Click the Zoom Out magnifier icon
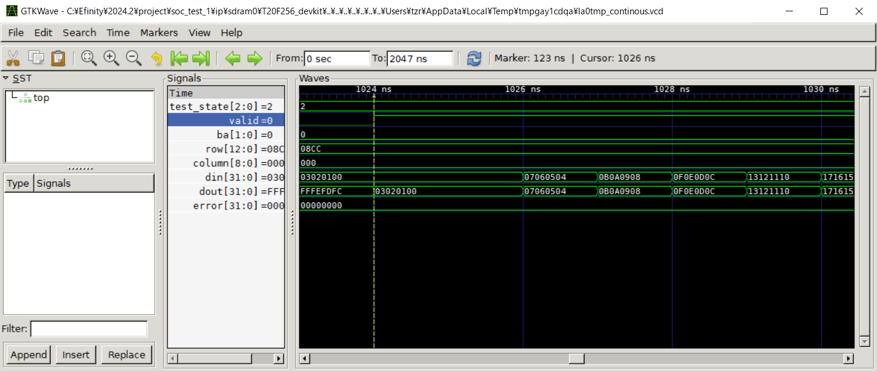The width and height of the screenshot is (877, 371). [134, 58]
